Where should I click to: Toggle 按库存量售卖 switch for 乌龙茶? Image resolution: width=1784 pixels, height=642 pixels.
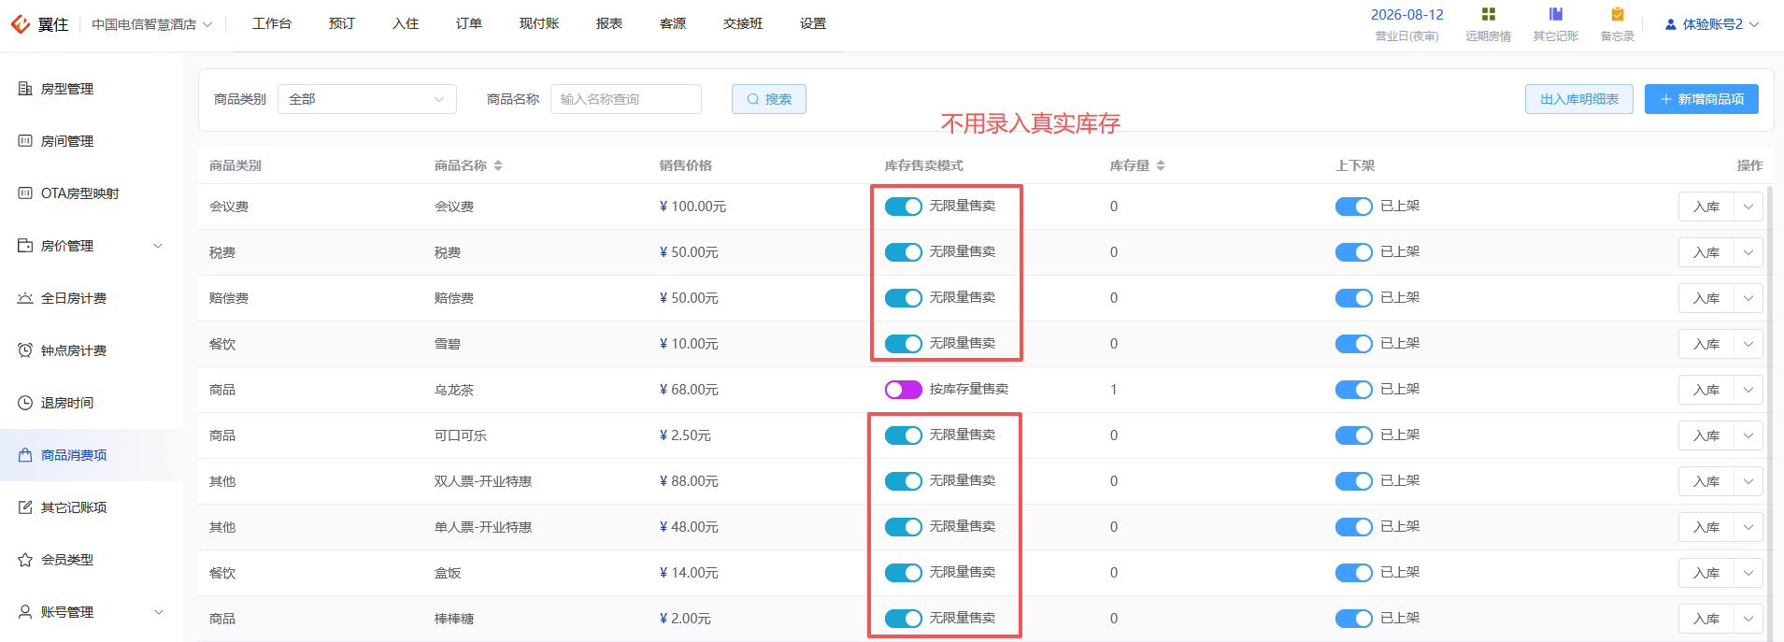[904, 390]
